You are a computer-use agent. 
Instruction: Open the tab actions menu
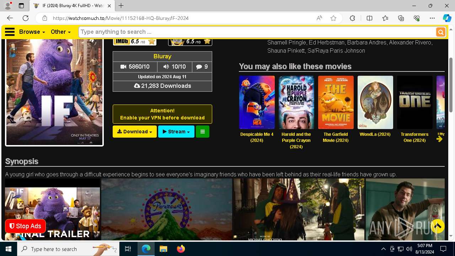click(x=21, y=6)
